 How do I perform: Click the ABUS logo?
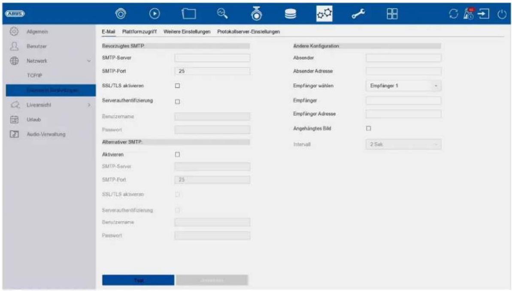(x=15, y=14)
